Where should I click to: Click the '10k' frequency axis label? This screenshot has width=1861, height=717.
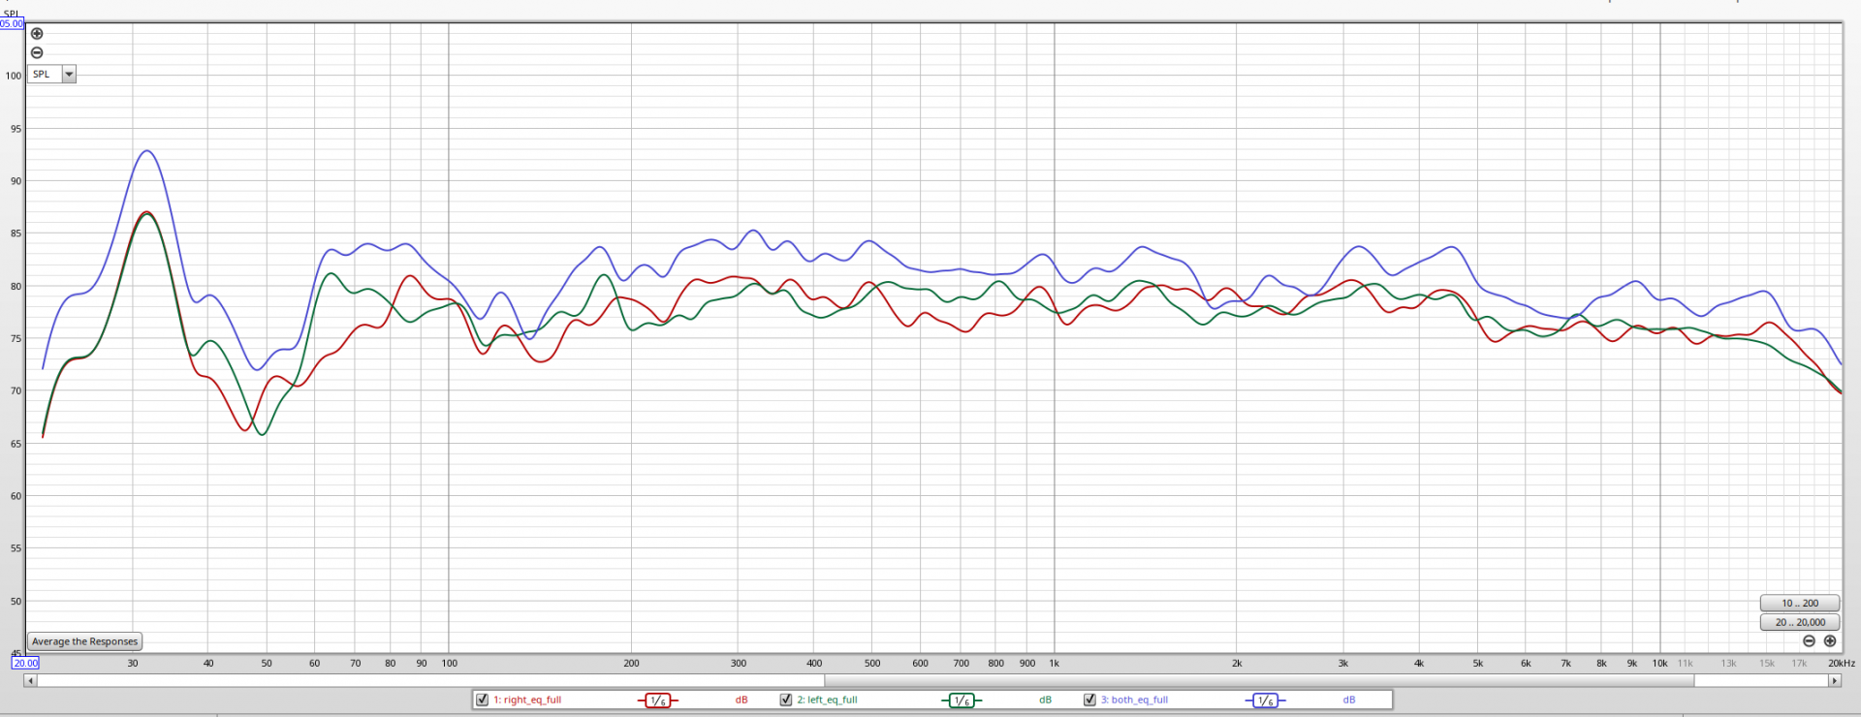[x=1660, y=664]
